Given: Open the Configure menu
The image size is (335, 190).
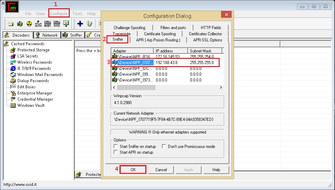Looking at the screenshot, I should click(59, 14).
